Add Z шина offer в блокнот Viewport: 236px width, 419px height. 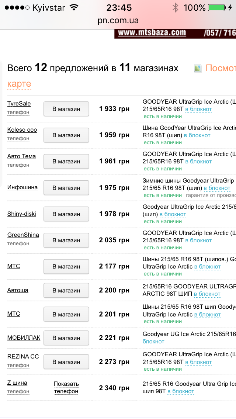pos(181,391)
